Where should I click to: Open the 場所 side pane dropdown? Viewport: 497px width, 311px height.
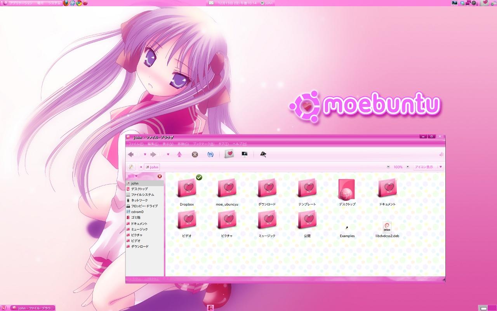pos(133,176)
